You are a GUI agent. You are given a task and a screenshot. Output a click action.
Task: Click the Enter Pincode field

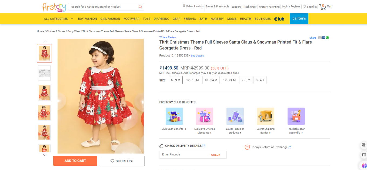tap(184, 155)
